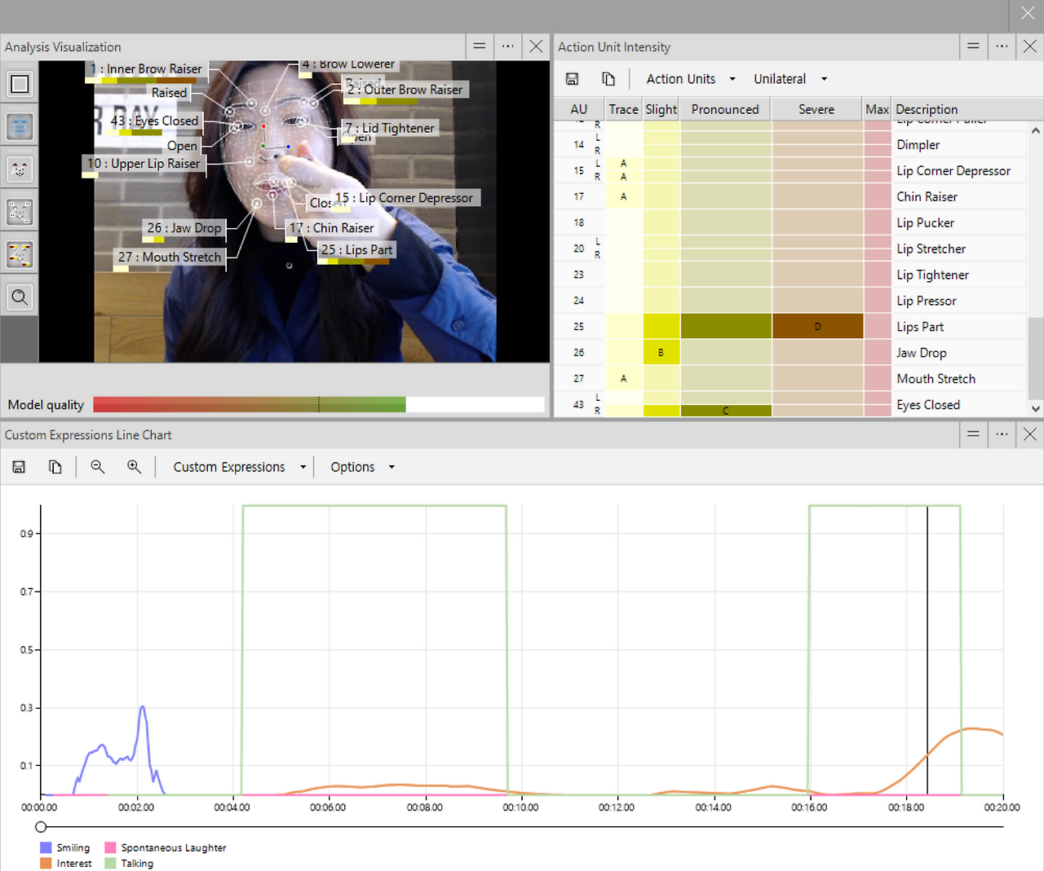
Task: Activate the magnifier tool in the sidebar
Action: pos(19,297)
